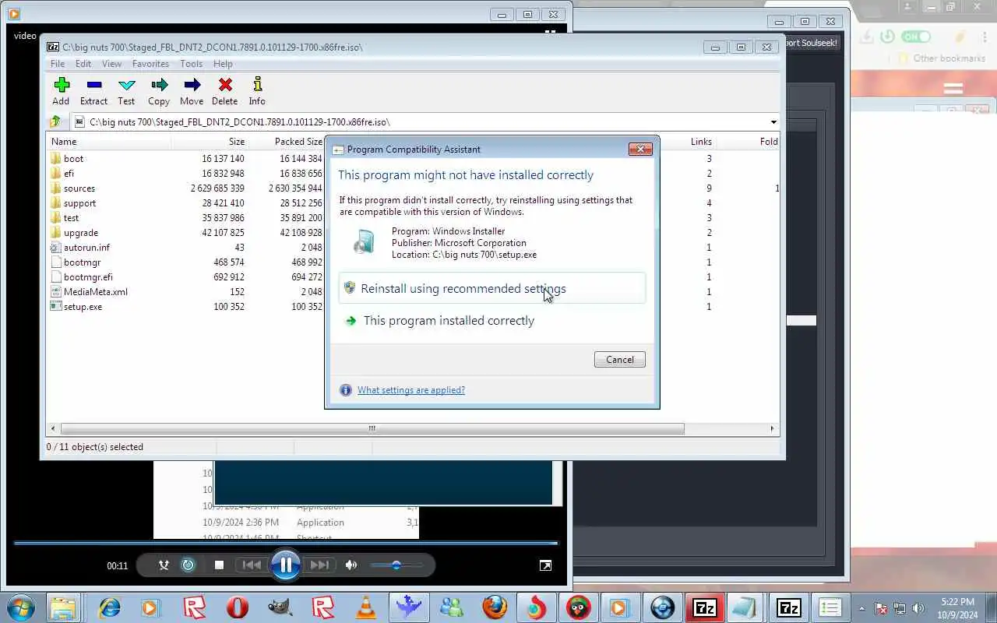Image resolution: width=997 pixels, height=623 pixels.
Task: Click the Move toolbar icon
Action: pyautogui.click(x=192, y=90)
